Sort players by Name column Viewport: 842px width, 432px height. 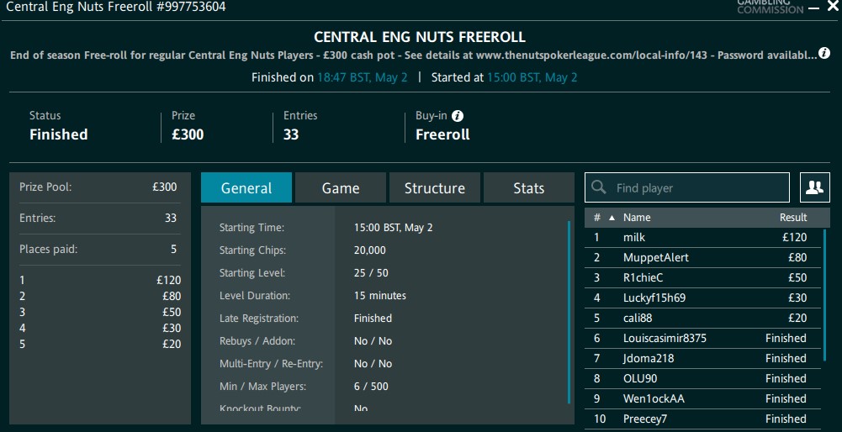pyautogui.click(x=637, y=218)
